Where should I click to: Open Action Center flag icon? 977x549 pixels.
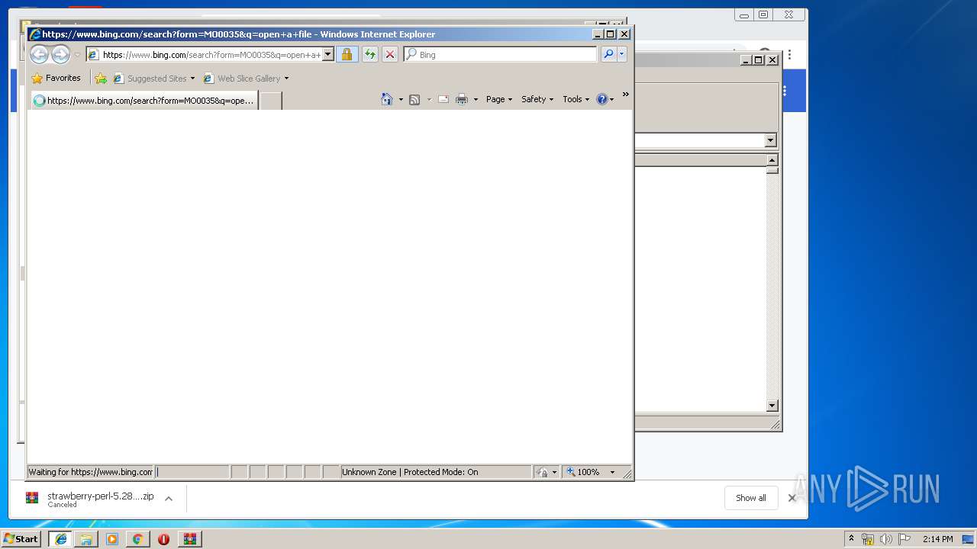(904, 539)
